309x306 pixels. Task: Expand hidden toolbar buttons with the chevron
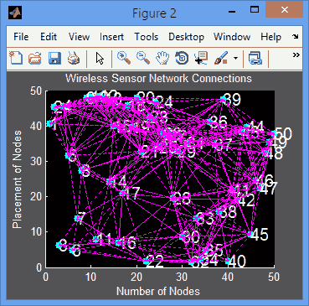pos(296,55)
